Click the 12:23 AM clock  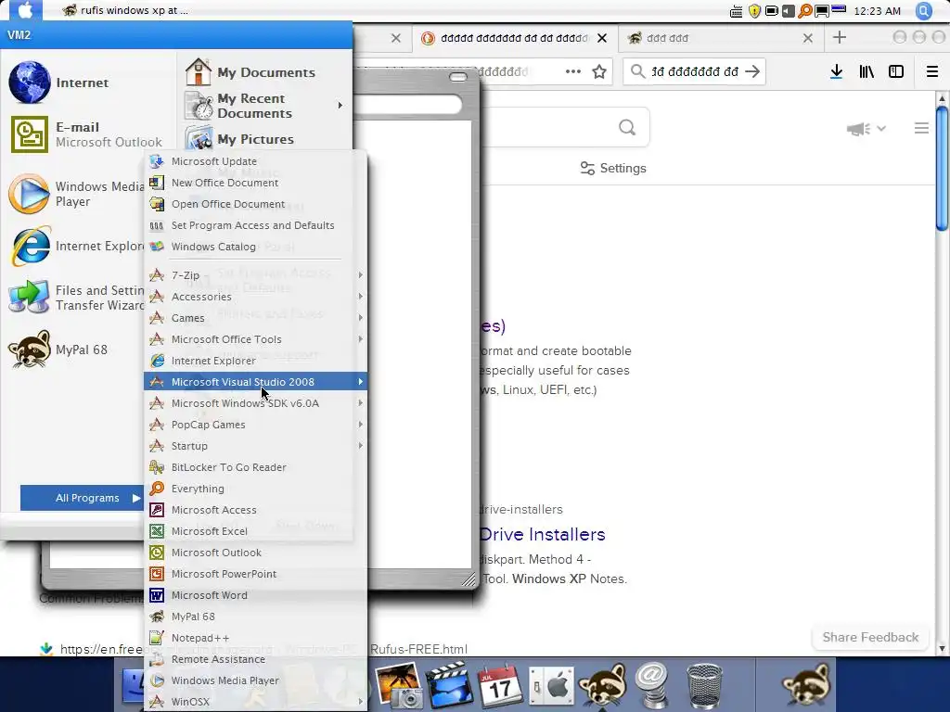[877, 11]
